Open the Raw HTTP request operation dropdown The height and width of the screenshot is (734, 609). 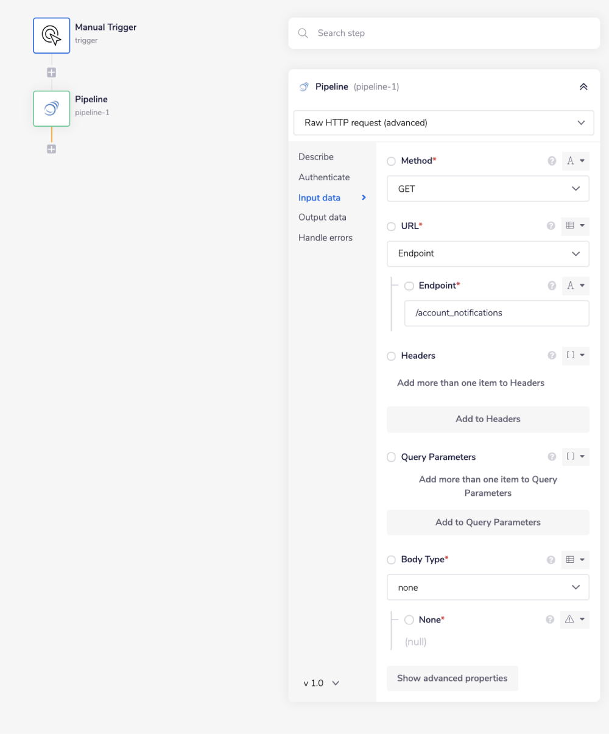coord(443,122)
